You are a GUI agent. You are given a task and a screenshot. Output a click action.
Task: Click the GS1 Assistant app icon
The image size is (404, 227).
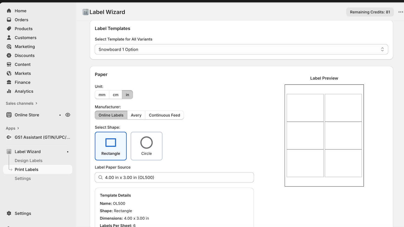(9, 137)
